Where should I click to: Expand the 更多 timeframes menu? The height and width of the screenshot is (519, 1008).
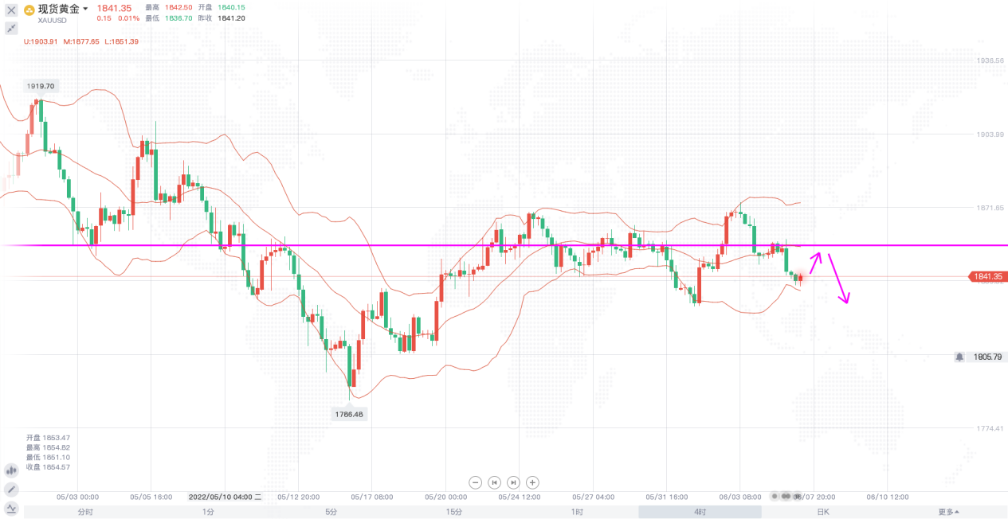click(948, 512)
